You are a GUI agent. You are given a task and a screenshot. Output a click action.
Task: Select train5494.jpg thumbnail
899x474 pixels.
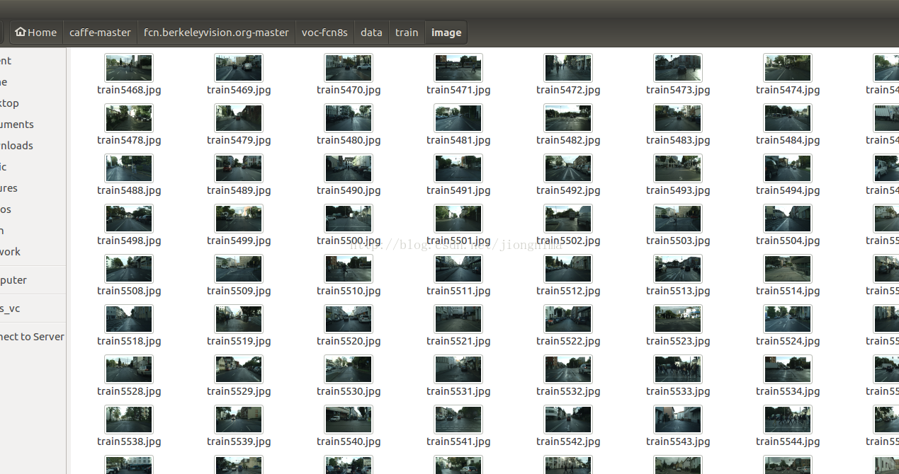788,168
